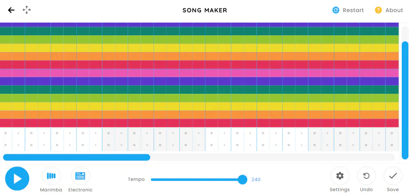Save the song with checkmark icon

[393, 176]
